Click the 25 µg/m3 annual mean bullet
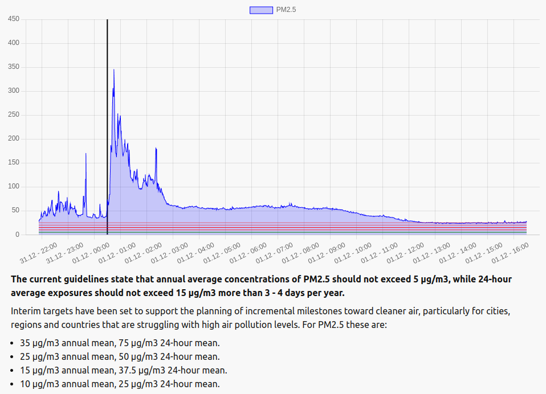 point(120,356)
